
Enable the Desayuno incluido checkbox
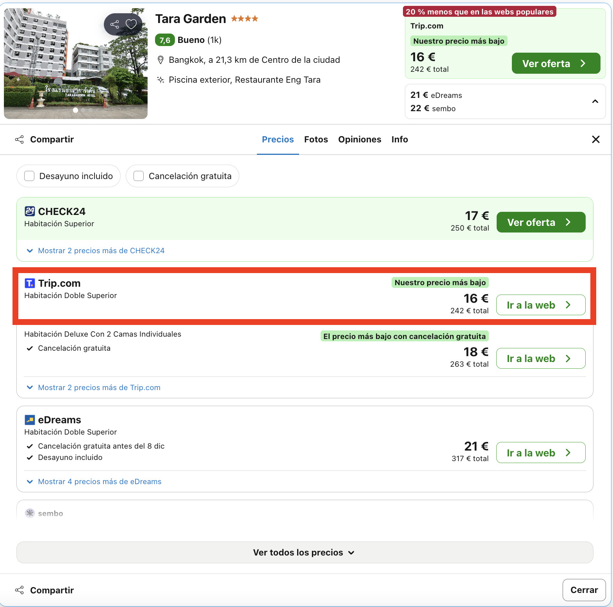pos(29,176)
